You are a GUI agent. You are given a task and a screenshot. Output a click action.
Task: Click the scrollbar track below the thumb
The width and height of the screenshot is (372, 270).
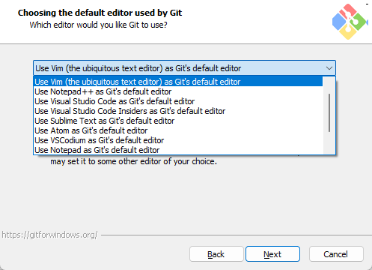(329, 143)
